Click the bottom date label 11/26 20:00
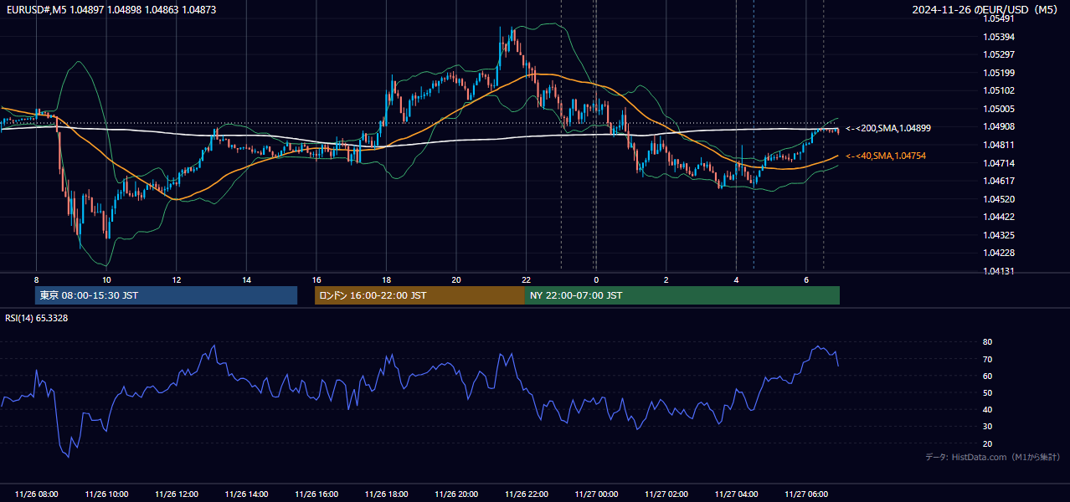The image size is (1070, 502). [455, 494]
